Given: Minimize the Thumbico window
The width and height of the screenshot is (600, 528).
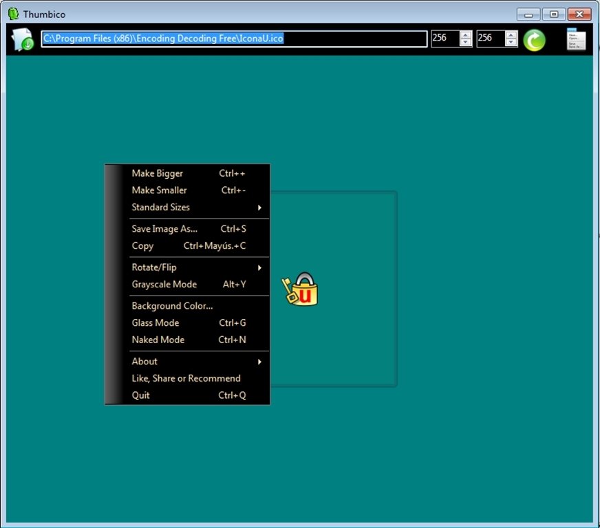Looking at the screenshot, I should (x=528, y=14).
